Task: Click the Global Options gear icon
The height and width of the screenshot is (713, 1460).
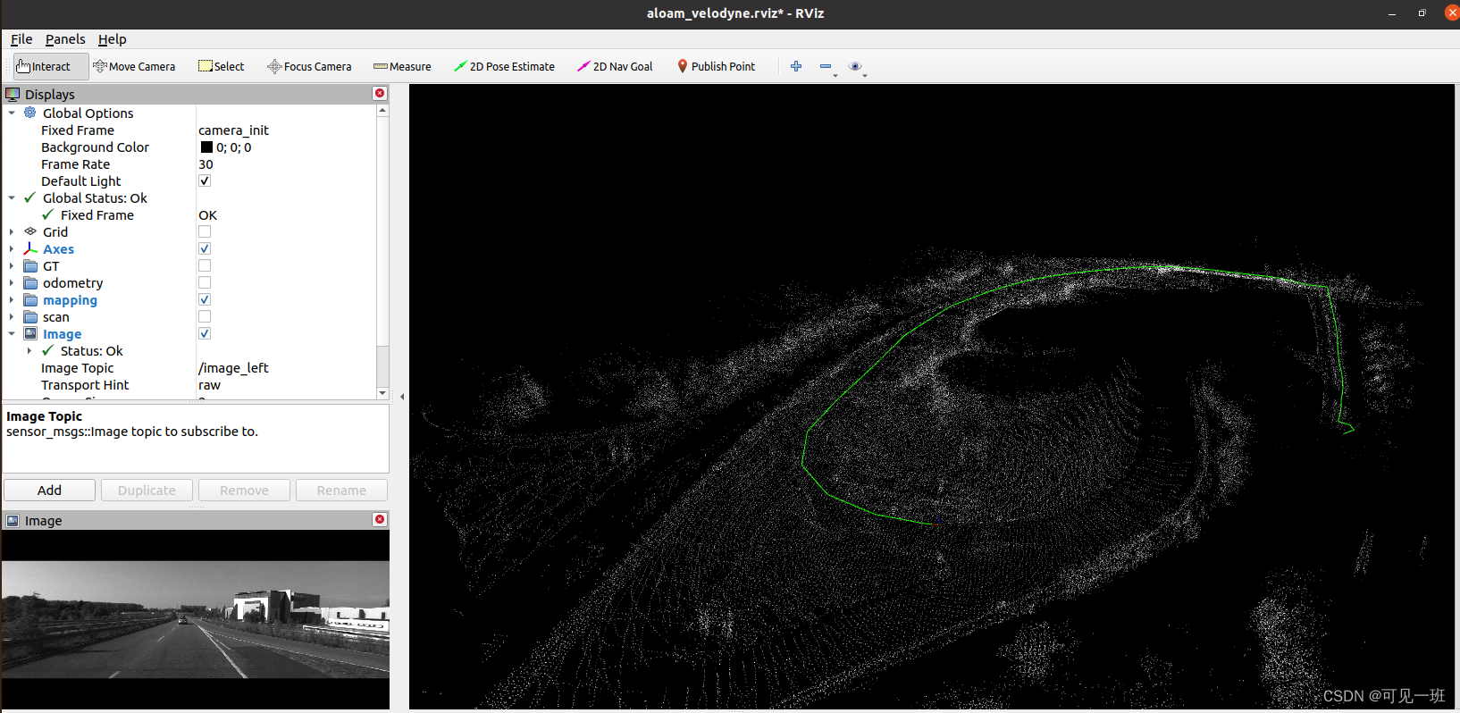Action: [x=30, y=113]
